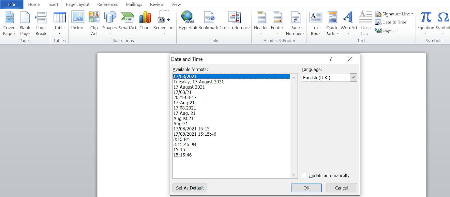This screenshot has height=197, width=450.
Task: Enable Update automatically checkbox
Action: click(x=304, y=175)
